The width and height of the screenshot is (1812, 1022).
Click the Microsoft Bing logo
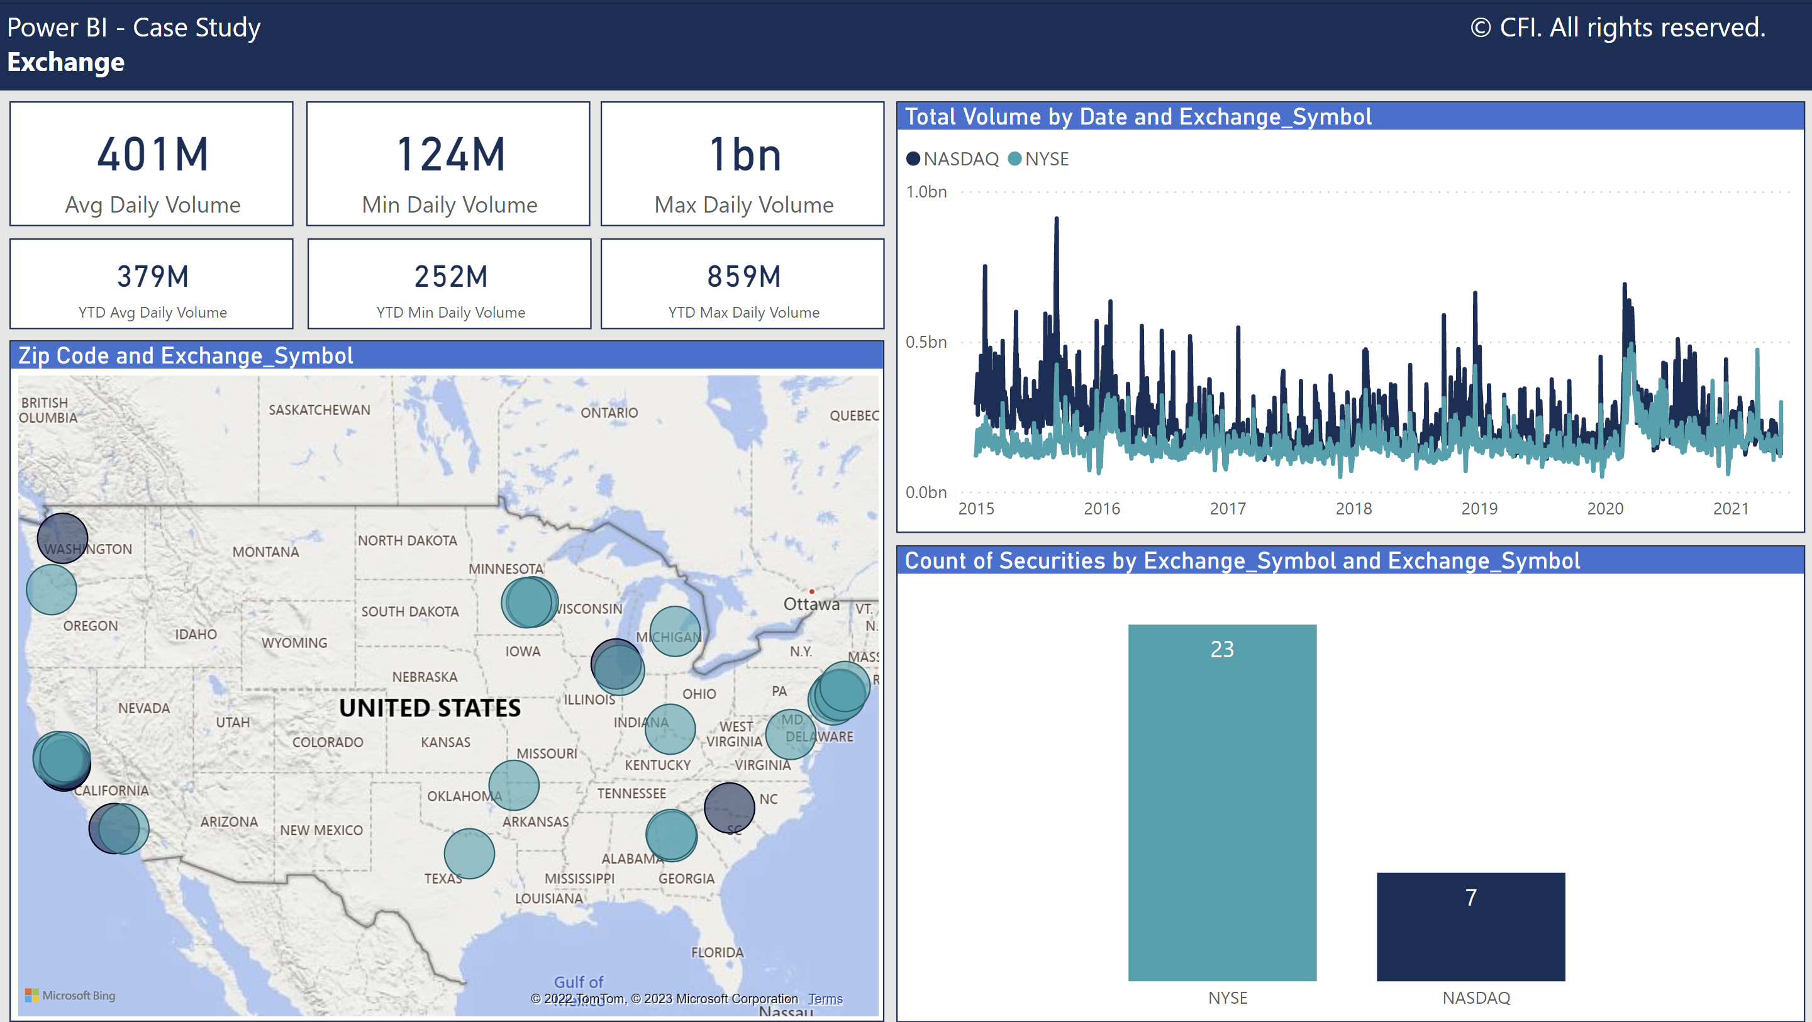click(x=70, y=996)
